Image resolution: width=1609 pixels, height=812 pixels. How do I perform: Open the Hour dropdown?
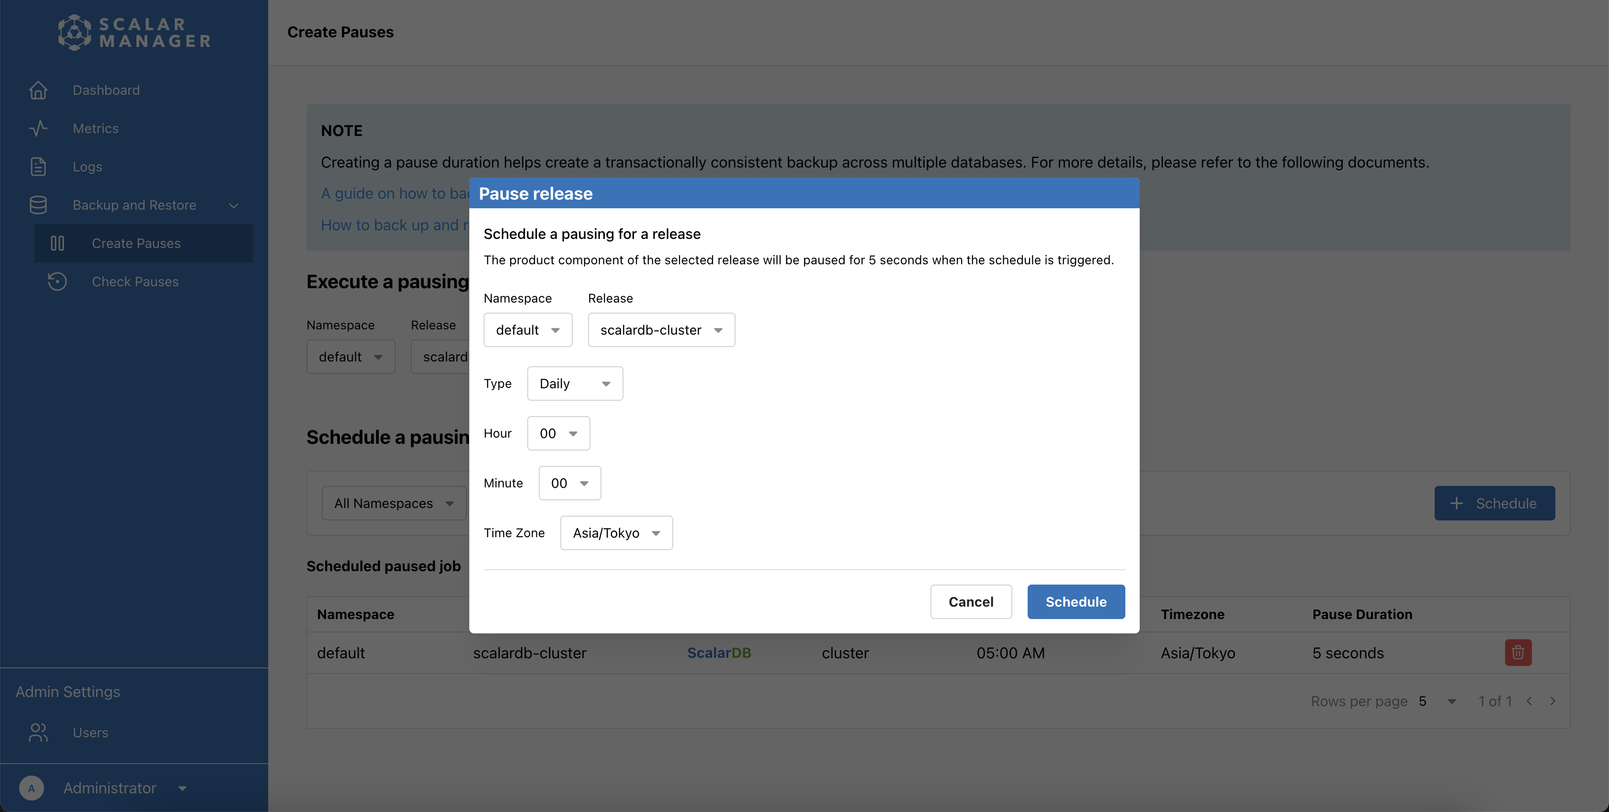click(x=558, y=433)
